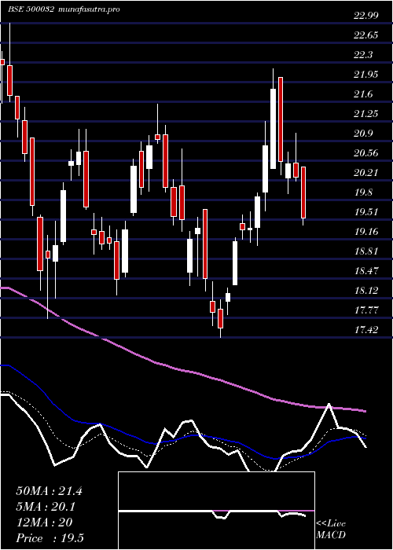Click the Price : 19.5 readout
Image resolution: width=393 pixels, height=550 pixels.
[x=50, y=538]
